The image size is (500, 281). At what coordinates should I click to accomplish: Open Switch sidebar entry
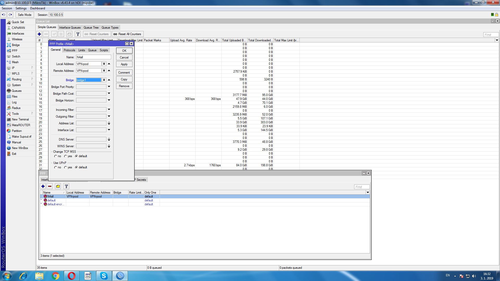[16, 56]
